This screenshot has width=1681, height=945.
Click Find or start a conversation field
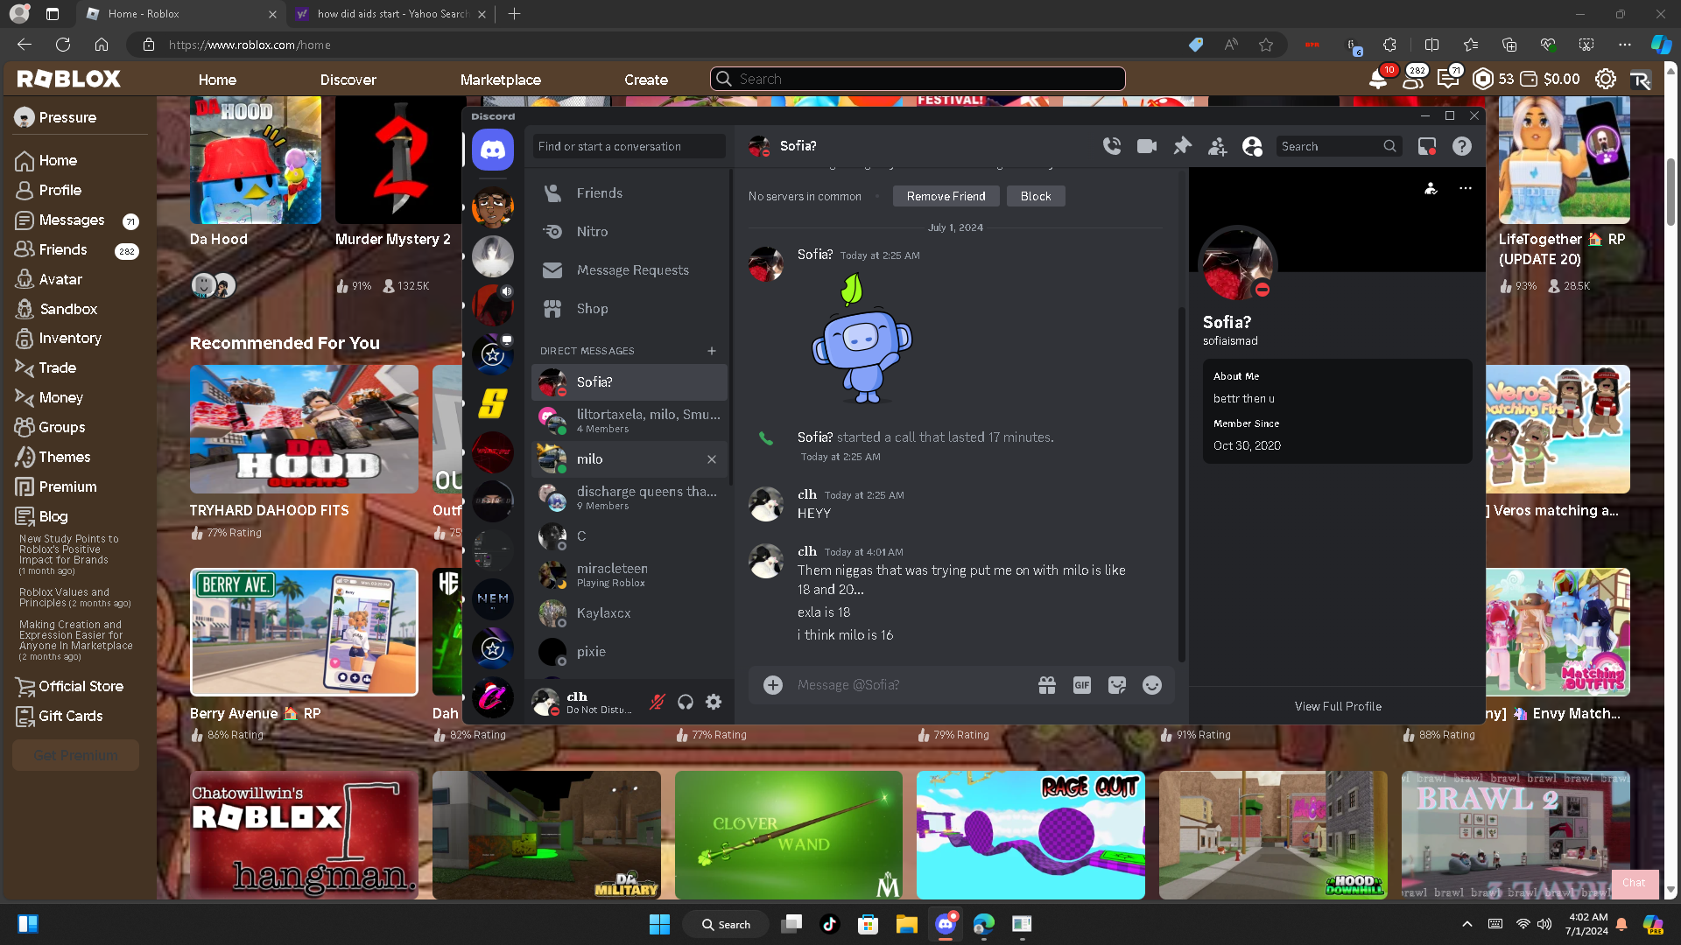pyautogui.click(x=629, y=146)
